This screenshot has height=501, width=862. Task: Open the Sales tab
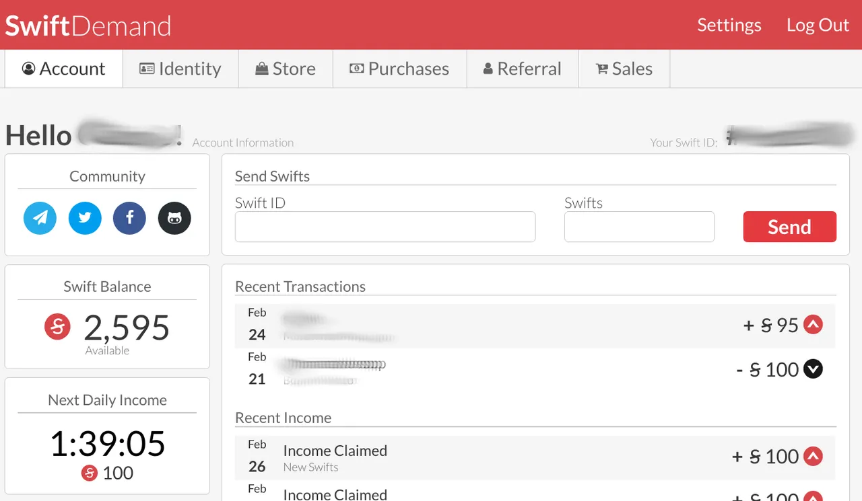pyautogui.click(x=624, y=69)
